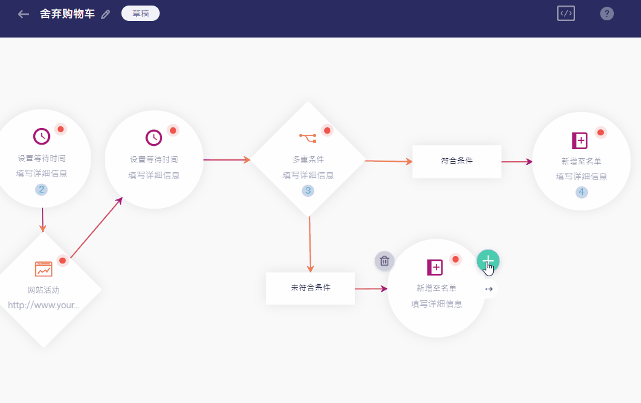Click number 3 badge on condition node
The width and height of the screenshot is (641, 403).
coord(308,191)
